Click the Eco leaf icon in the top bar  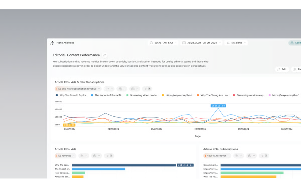292,43
